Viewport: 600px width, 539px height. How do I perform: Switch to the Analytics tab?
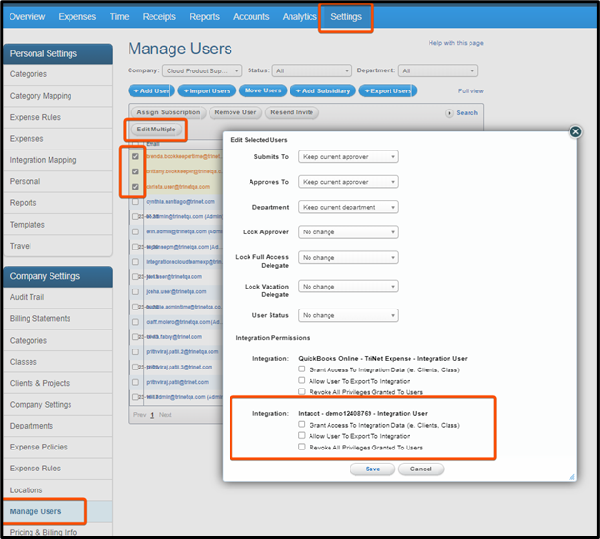[x=299, y=16]
